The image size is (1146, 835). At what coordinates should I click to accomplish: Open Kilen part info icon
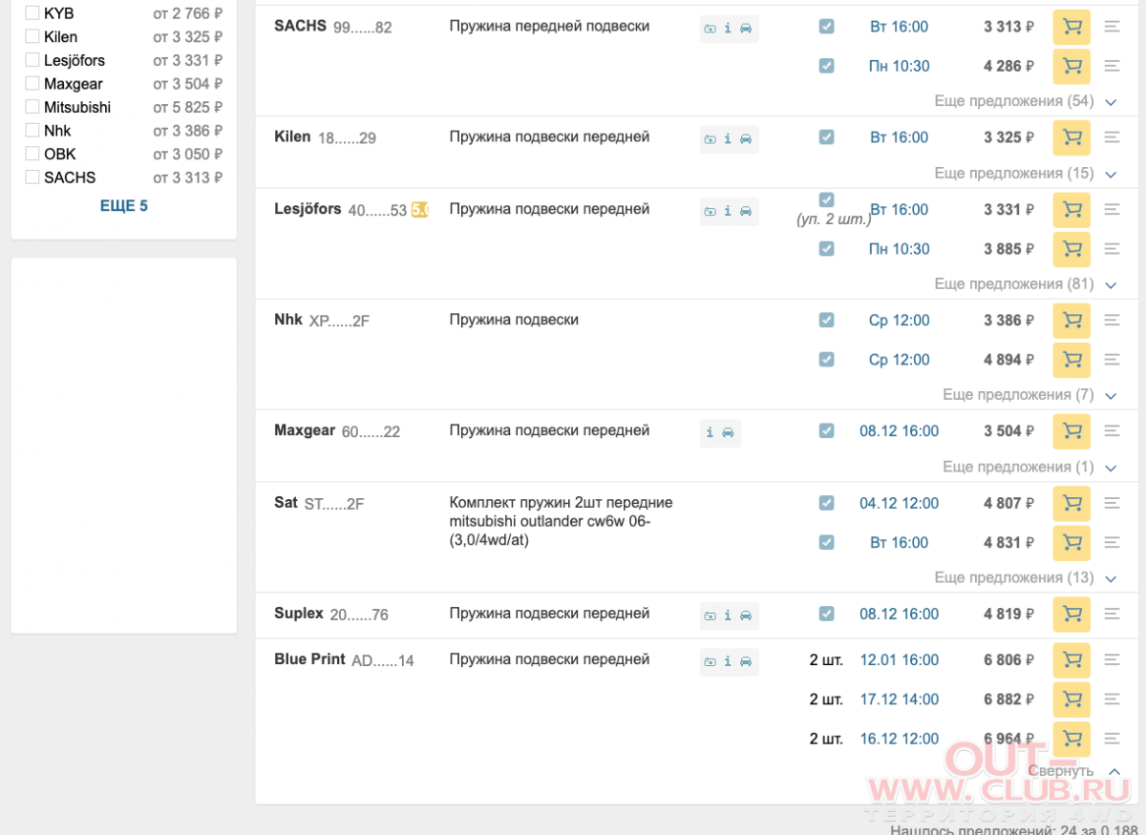(728, 139)
